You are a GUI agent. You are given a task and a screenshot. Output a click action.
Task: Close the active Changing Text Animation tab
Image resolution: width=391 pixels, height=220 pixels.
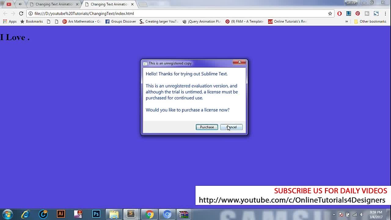click(x=132, y=4)
